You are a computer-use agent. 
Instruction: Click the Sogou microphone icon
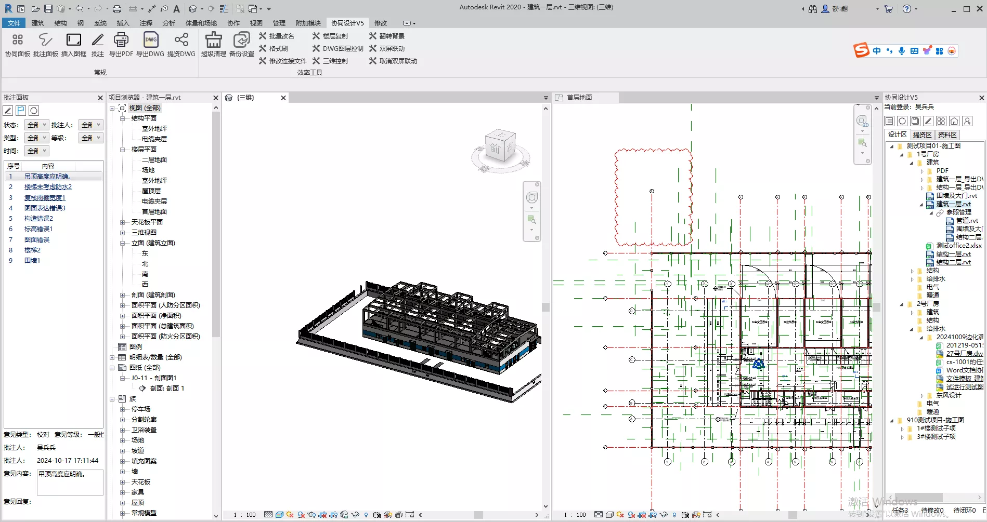coord(902,51)
